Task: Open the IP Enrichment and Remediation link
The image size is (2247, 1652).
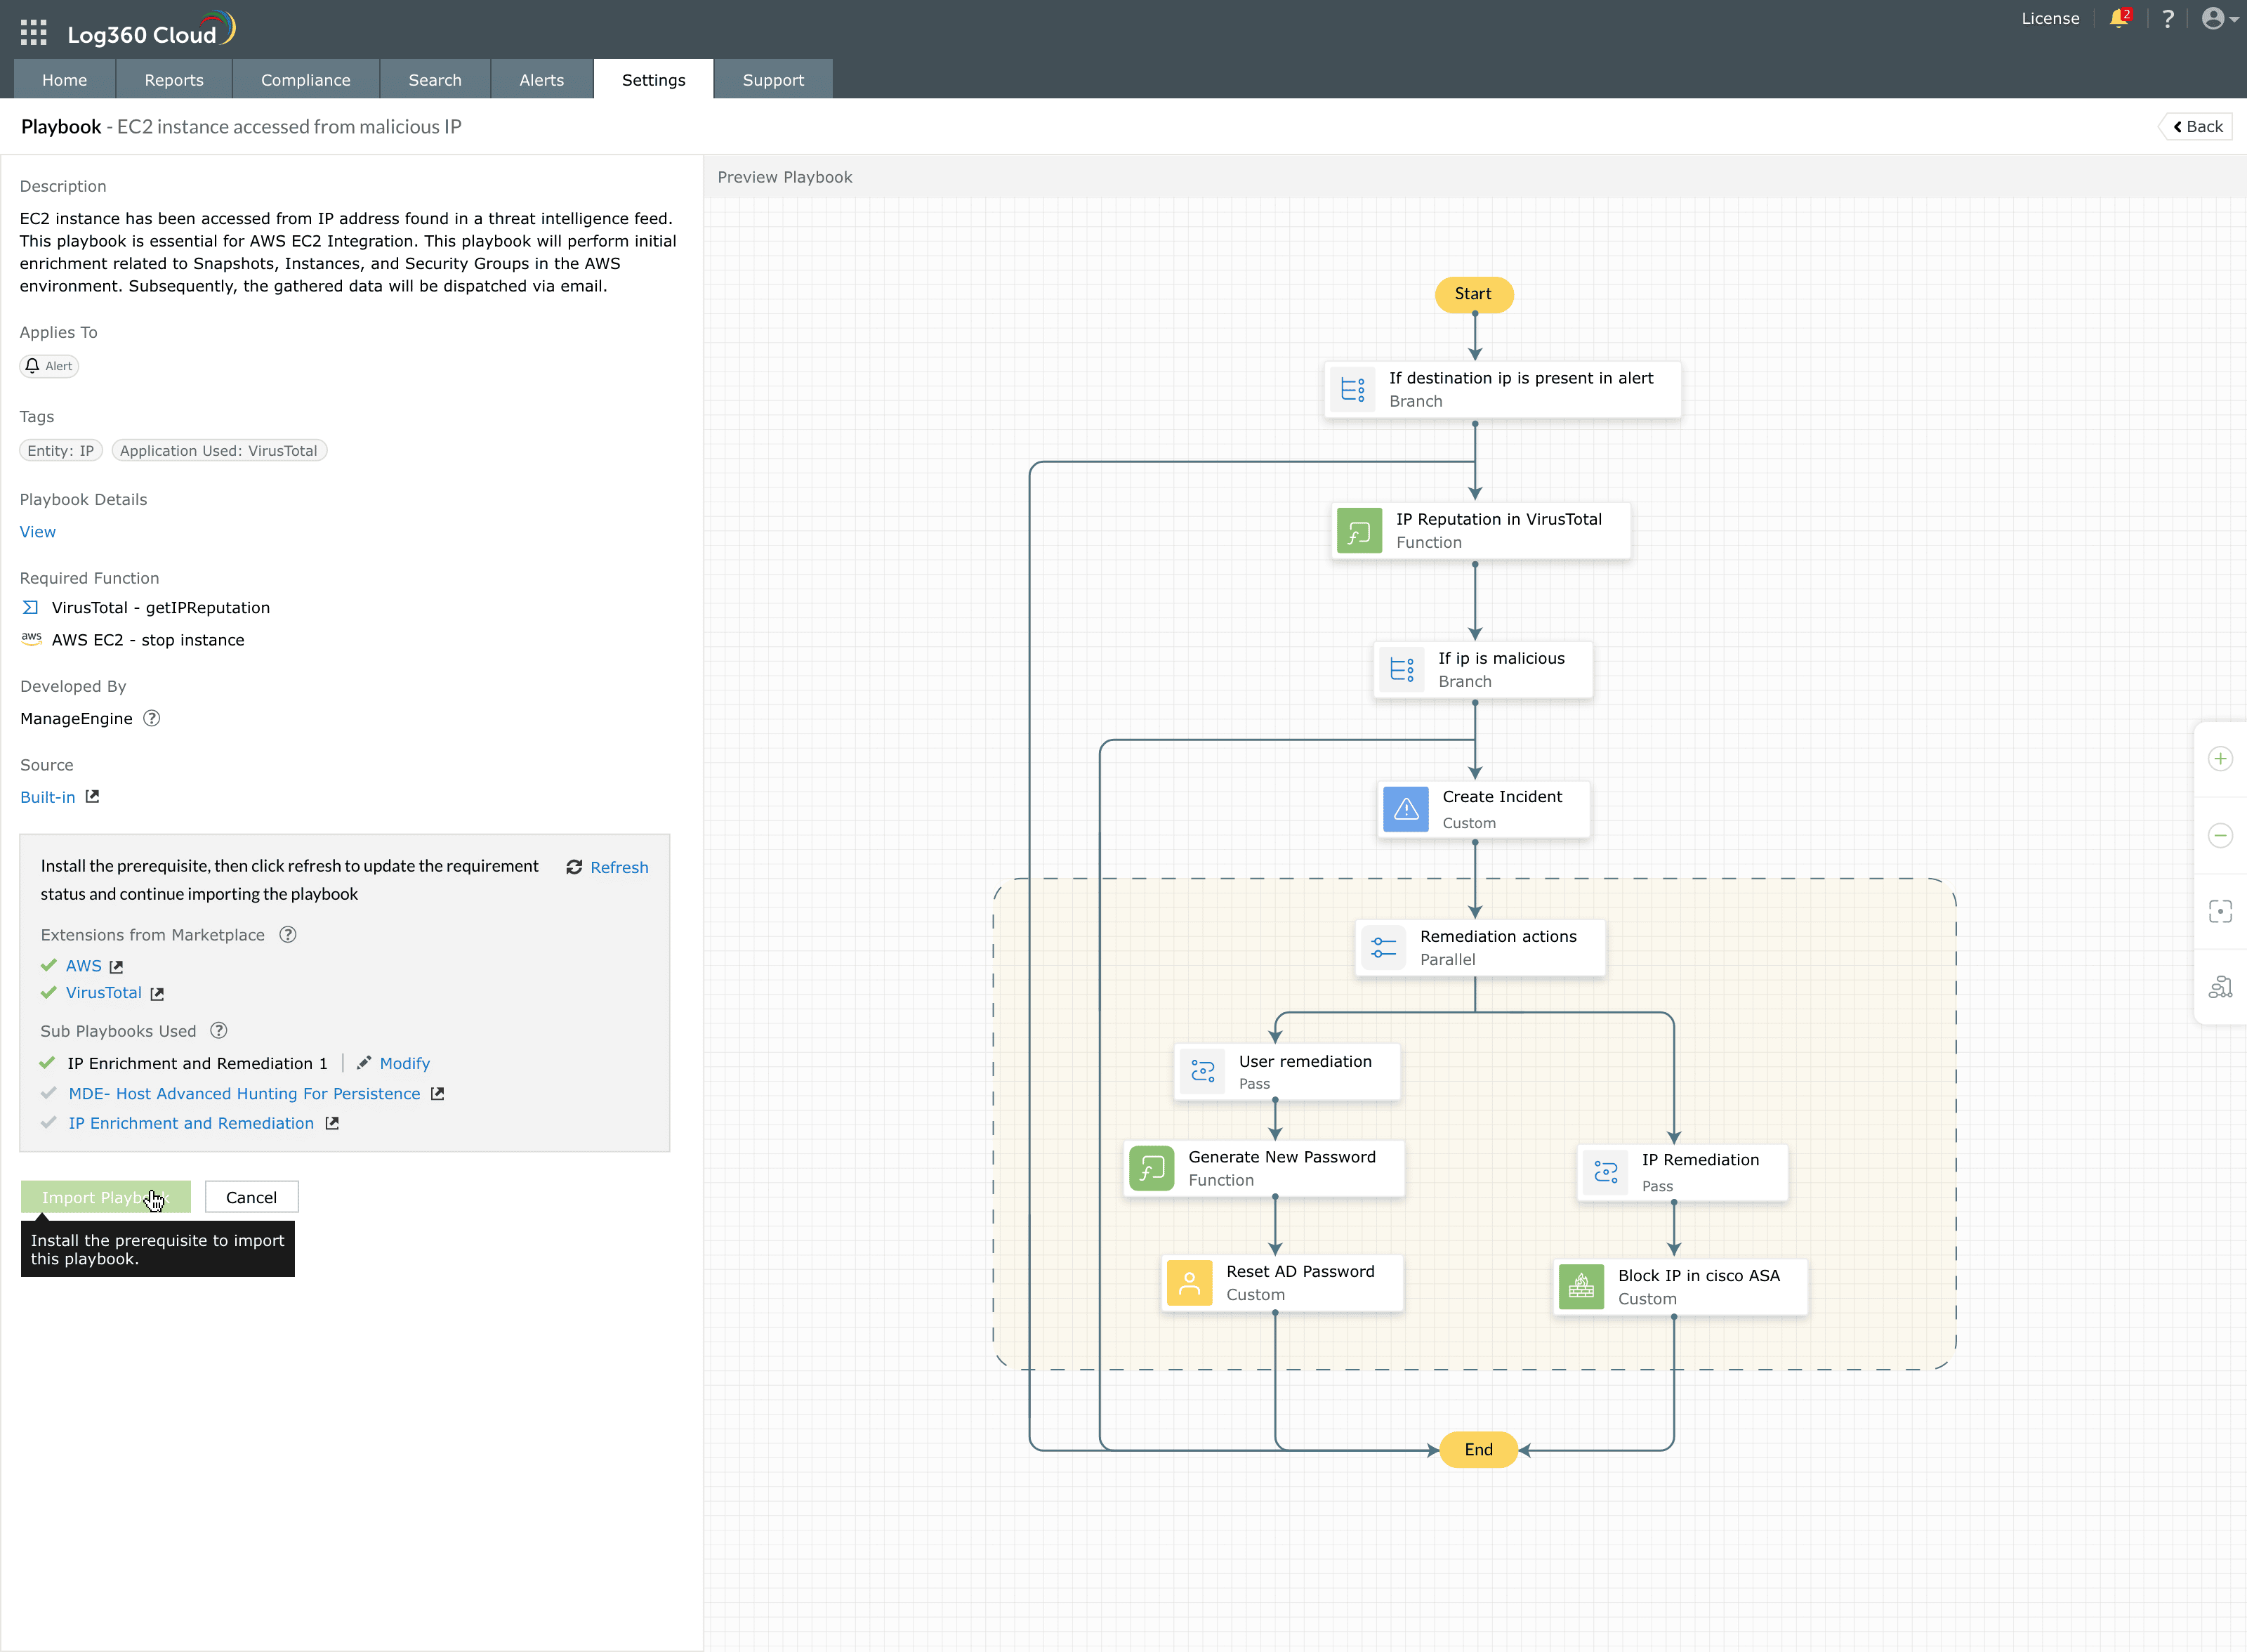Action: 191,1124
